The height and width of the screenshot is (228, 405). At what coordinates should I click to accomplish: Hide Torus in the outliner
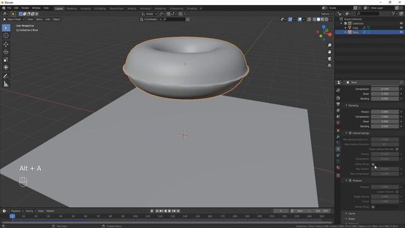[401, 32]
